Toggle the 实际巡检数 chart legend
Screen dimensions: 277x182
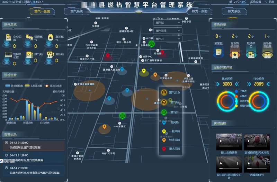33,86
